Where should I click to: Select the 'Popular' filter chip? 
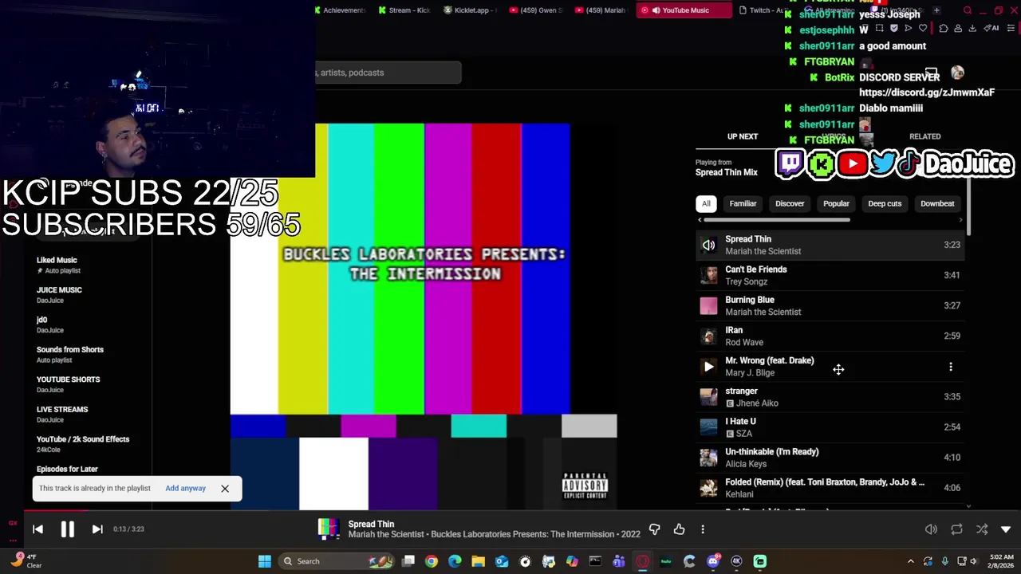tap(836, 203)
